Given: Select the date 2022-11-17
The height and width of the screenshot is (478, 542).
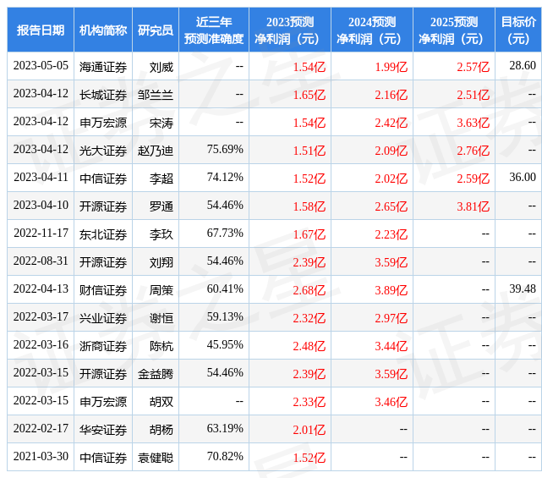Looking at the screenshot, I should pyautogui.click(x=41, y=234).
